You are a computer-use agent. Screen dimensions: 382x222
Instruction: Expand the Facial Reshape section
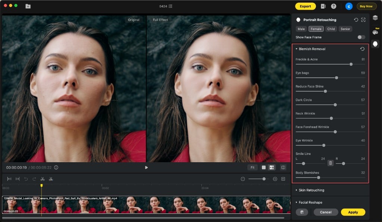point(311,202)
